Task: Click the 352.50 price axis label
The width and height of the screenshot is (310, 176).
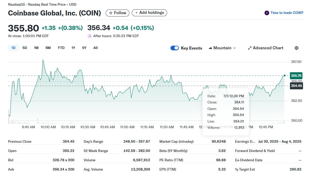Action: click(x=296, y=101)
